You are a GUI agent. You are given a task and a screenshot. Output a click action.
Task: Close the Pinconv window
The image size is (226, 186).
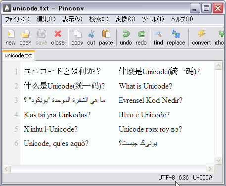[218, 8]
